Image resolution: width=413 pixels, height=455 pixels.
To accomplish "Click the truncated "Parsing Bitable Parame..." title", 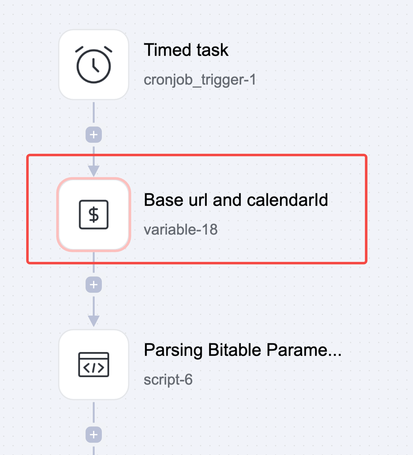I will [243, 350].
